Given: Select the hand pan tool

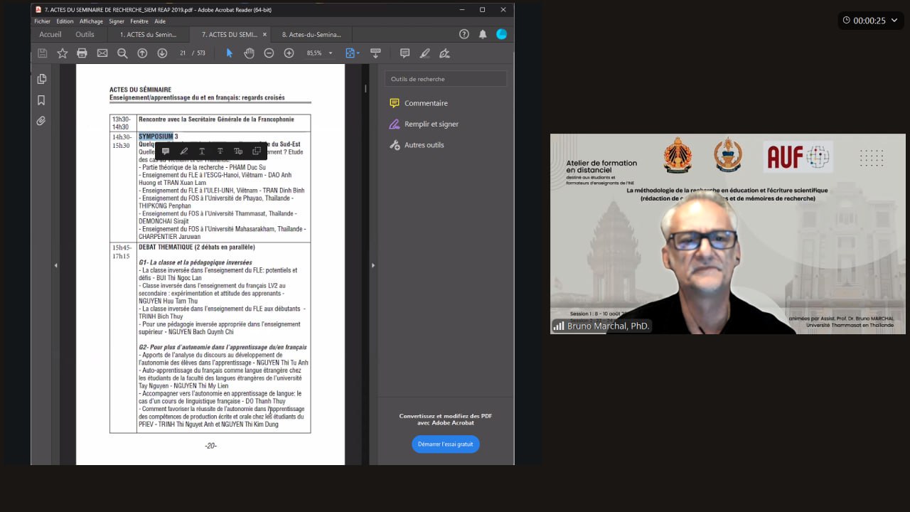Looking at the screenshot, I should tap(249, 53).
